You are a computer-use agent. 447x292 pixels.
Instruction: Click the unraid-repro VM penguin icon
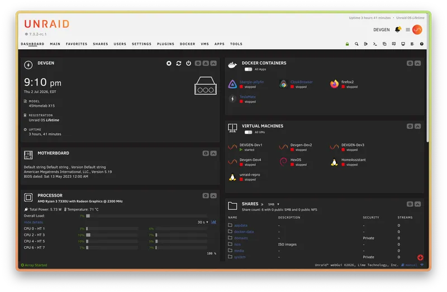232,177
